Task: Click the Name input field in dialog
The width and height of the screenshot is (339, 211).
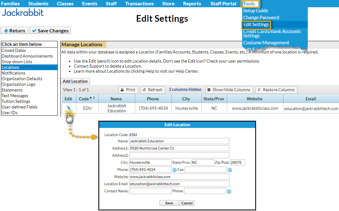Action: [x=179, y=141]
